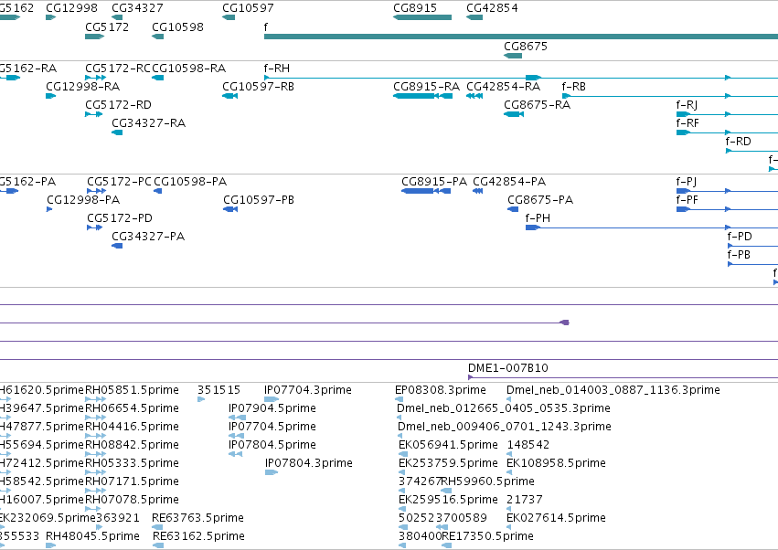Select the EST label "RH05851.5prime"
This screenshot has height=550, width=778.
(x=132, y=390)
